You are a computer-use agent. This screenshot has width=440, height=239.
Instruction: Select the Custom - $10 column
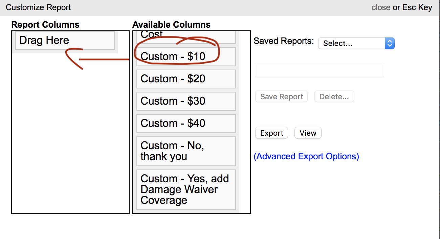coord(186,56)
